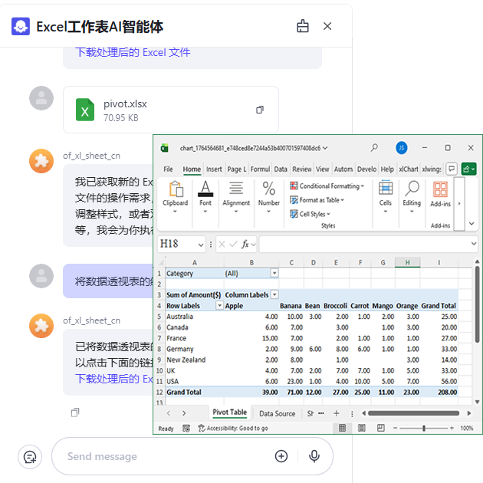Open the pivot.xlsx file attachment icon
Image resolution: width=483 pixels, height=483 pixels.
pos(85,110)
